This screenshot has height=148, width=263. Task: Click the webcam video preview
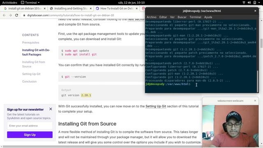[230, 126]
